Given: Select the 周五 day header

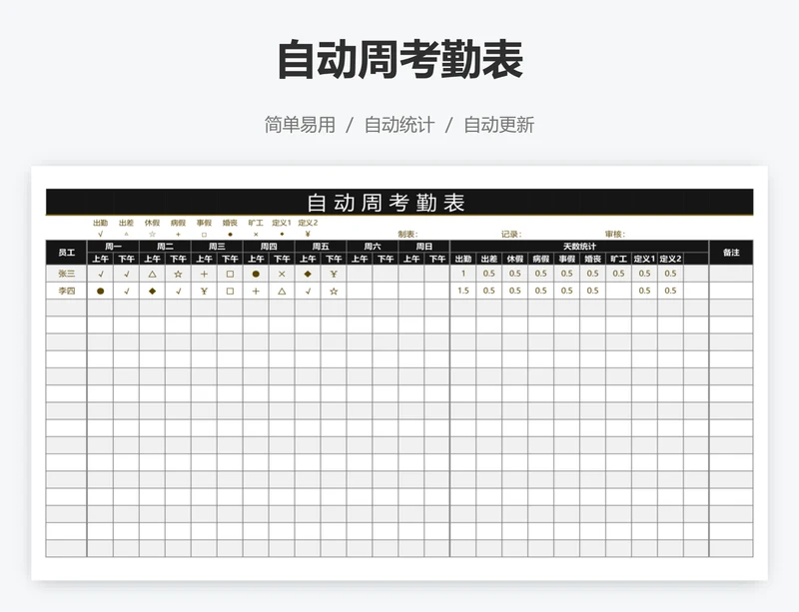Looking at the screenshot, I should [321, 247].
